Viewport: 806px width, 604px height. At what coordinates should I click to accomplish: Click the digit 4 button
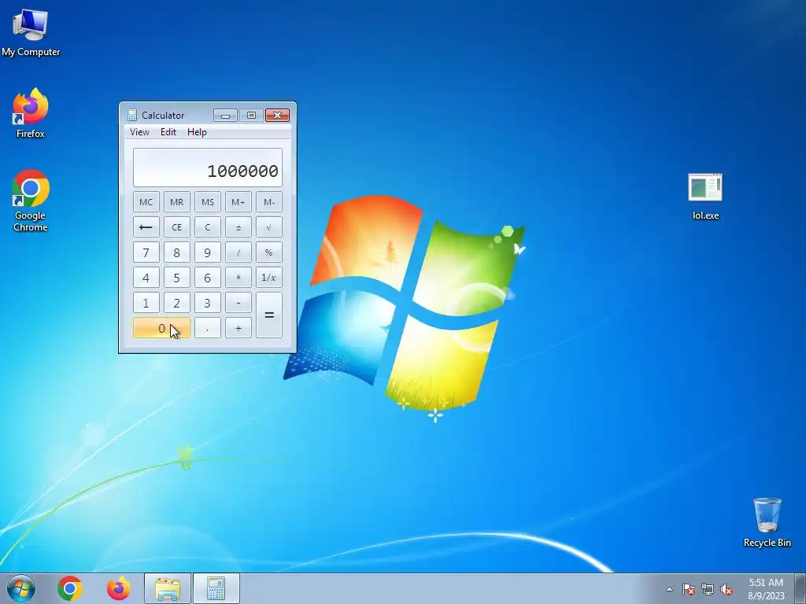tap(146, 278)
